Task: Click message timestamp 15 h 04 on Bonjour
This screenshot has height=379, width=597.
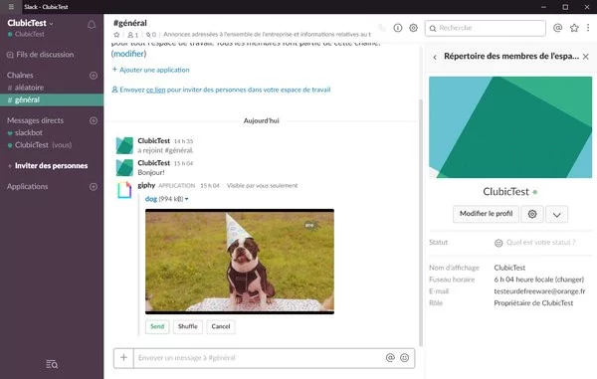Action: [x=183, y=163]
